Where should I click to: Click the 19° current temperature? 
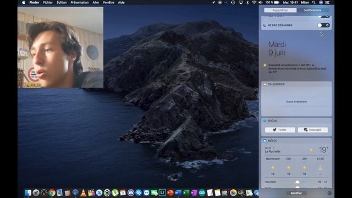pyautogui.click(x=323, y=150)
